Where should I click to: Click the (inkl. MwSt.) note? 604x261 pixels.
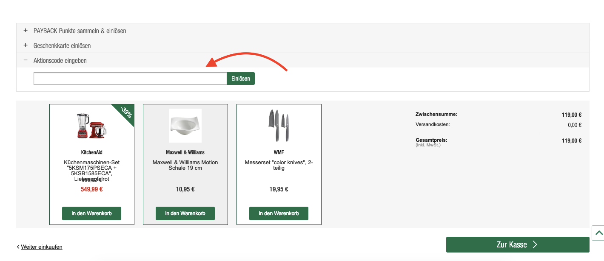[428, 145]
